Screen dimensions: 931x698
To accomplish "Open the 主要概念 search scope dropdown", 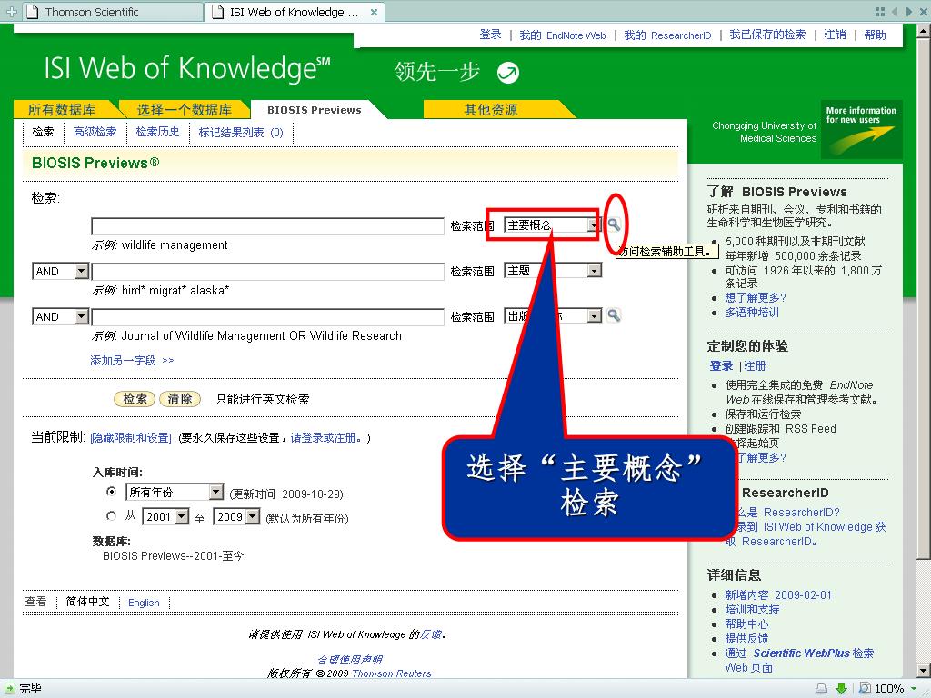I will click(553, 225).
